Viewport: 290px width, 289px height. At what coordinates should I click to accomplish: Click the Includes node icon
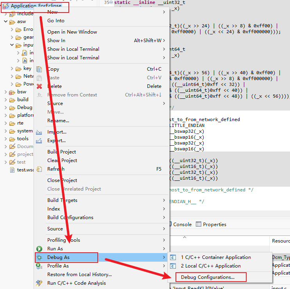click(x=12, y=14)
